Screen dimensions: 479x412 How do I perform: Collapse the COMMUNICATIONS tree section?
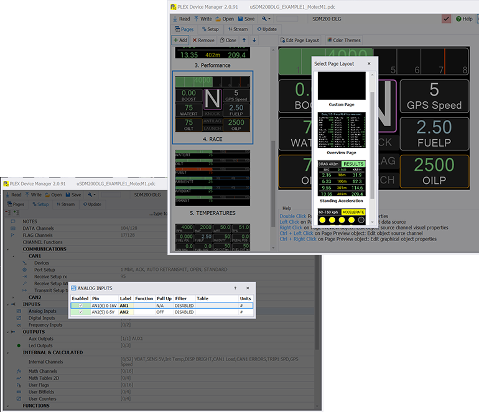7,249
